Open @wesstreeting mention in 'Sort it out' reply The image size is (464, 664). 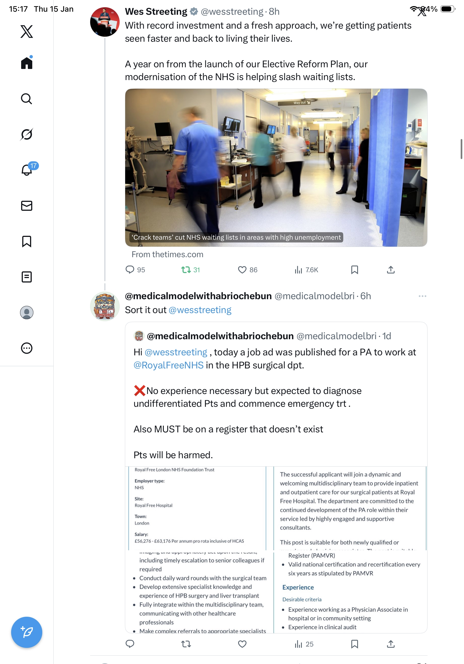(200, 310)
